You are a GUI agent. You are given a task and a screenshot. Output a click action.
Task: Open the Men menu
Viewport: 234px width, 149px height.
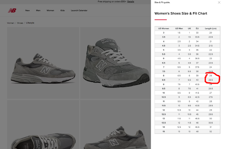[38, 10]
